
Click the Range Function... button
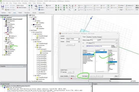pyautogui.click(x=114, y=46)
